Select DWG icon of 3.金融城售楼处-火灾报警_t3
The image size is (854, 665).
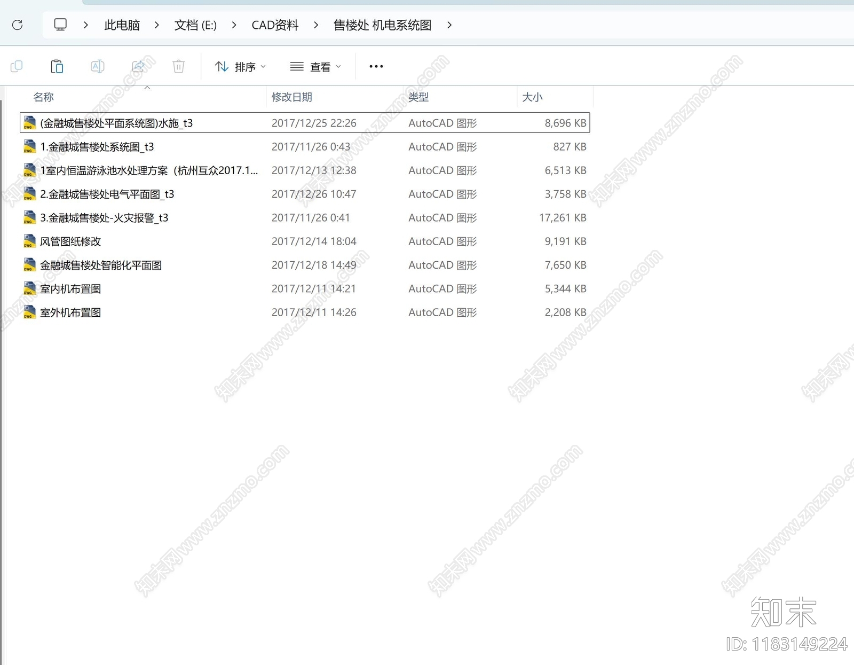point(29,217)
